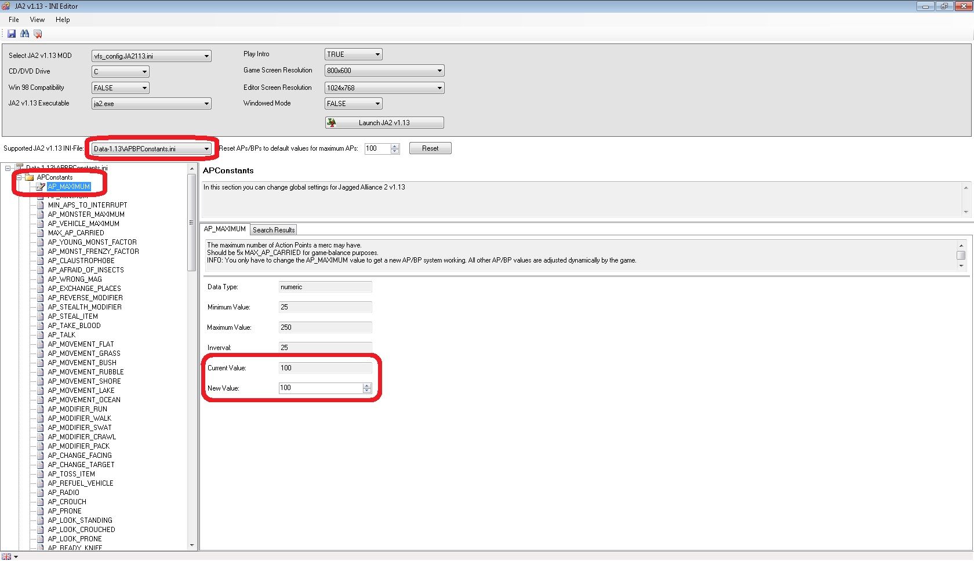This screenshot has width=974, height=561.
Task: Click the document icon beside AP_CROUCH
Action: pos(41,502)
